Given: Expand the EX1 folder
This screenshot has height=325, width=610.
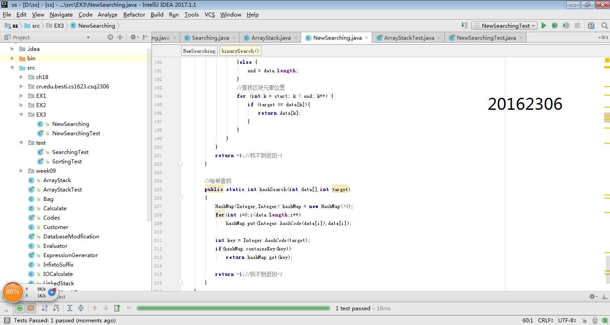Looking at the screenshot, I should pyautogui.click(x=21, y=96).
